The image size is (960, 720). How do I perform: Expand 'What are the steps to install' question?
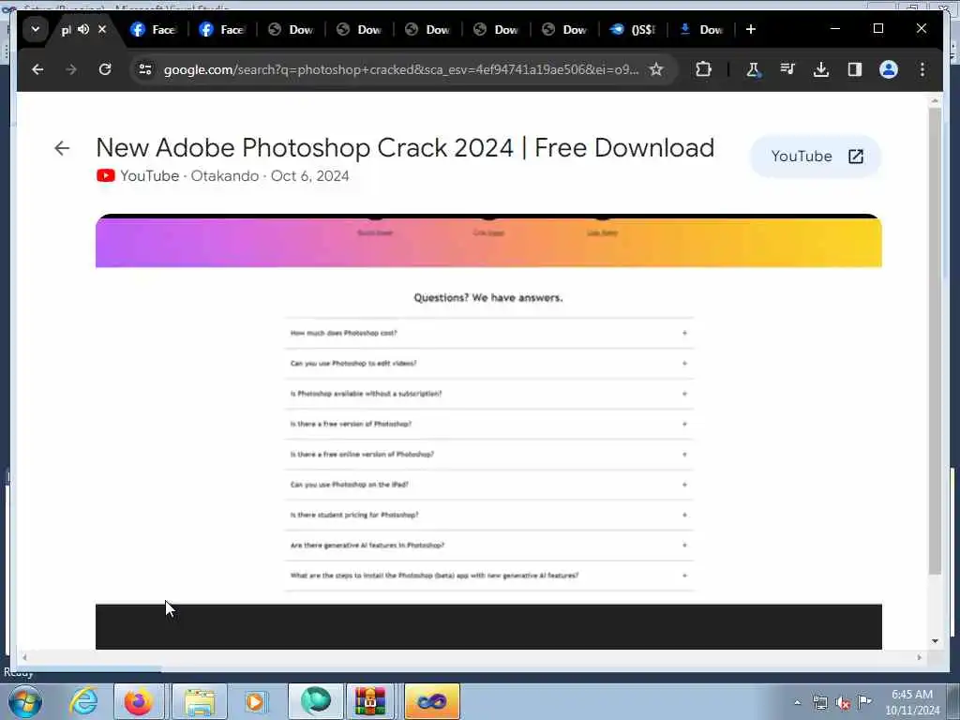(488, 576)
